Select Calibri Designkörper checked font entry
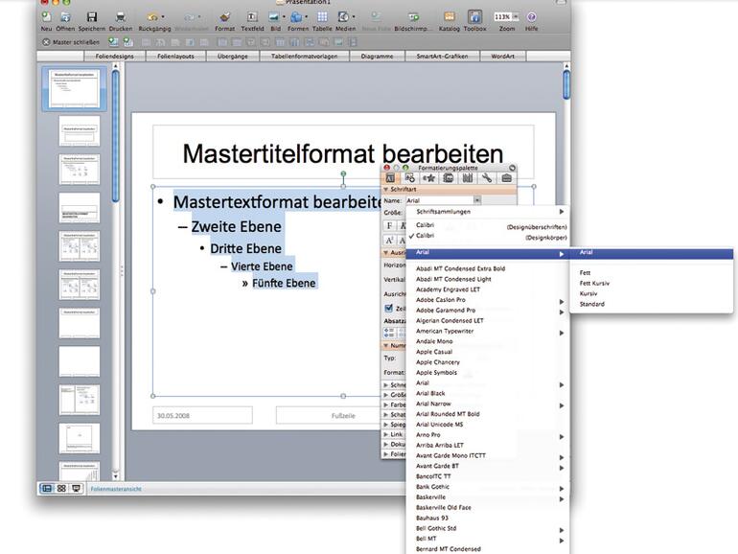 [x=425, y=236]
